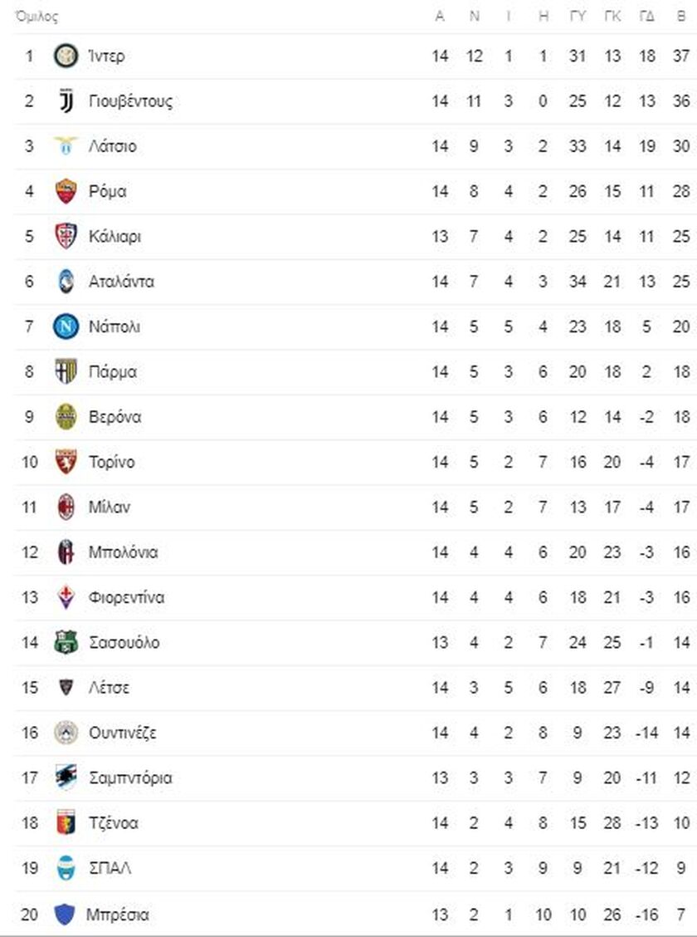The width and height of the screenshot is (697, 937).
Task: Click the Milan red-black crest
Action: [x=66, y=507]
